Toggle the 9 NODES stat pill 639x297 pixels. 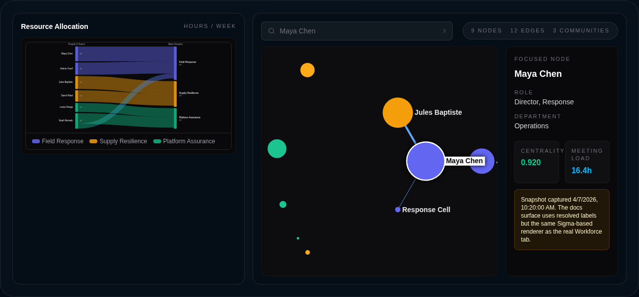click(x=486, y=30)
